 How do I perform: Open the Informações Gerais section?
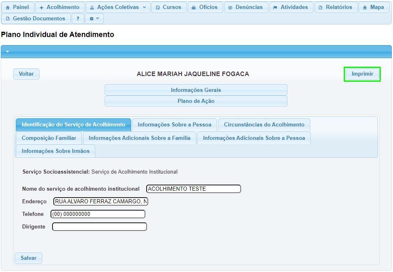[x=196, y=90]
